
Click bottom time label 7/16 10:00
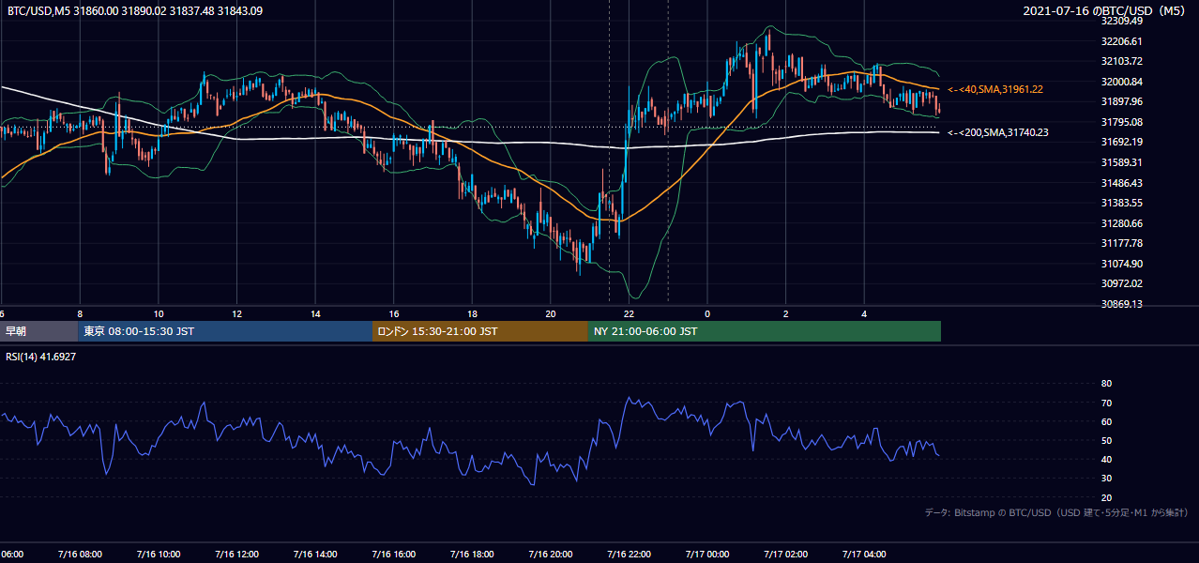click(158, 555)
